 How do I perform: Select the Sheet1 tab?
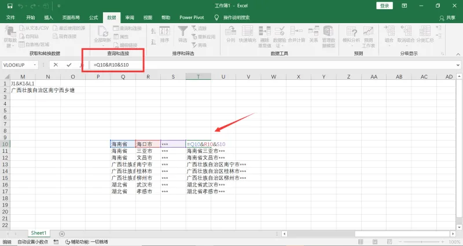[x=39, y=233]
